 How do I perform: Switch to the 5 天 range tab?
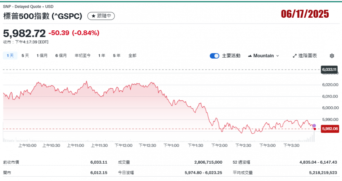25,56
